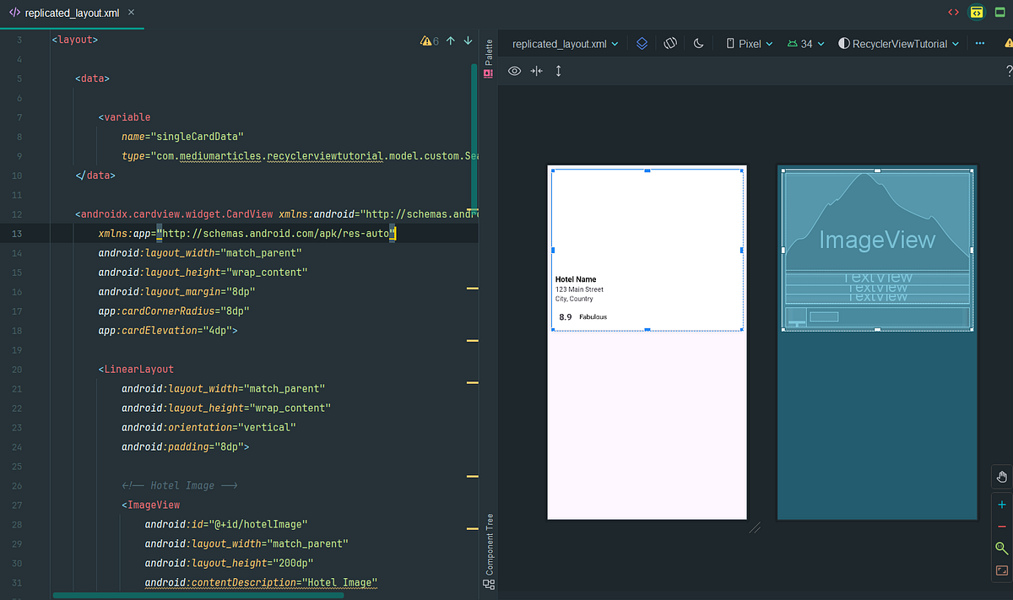The image size is (1013, 600).
Task: Select the Pan tool on the design surface
Action: (x=1002, y=476)
